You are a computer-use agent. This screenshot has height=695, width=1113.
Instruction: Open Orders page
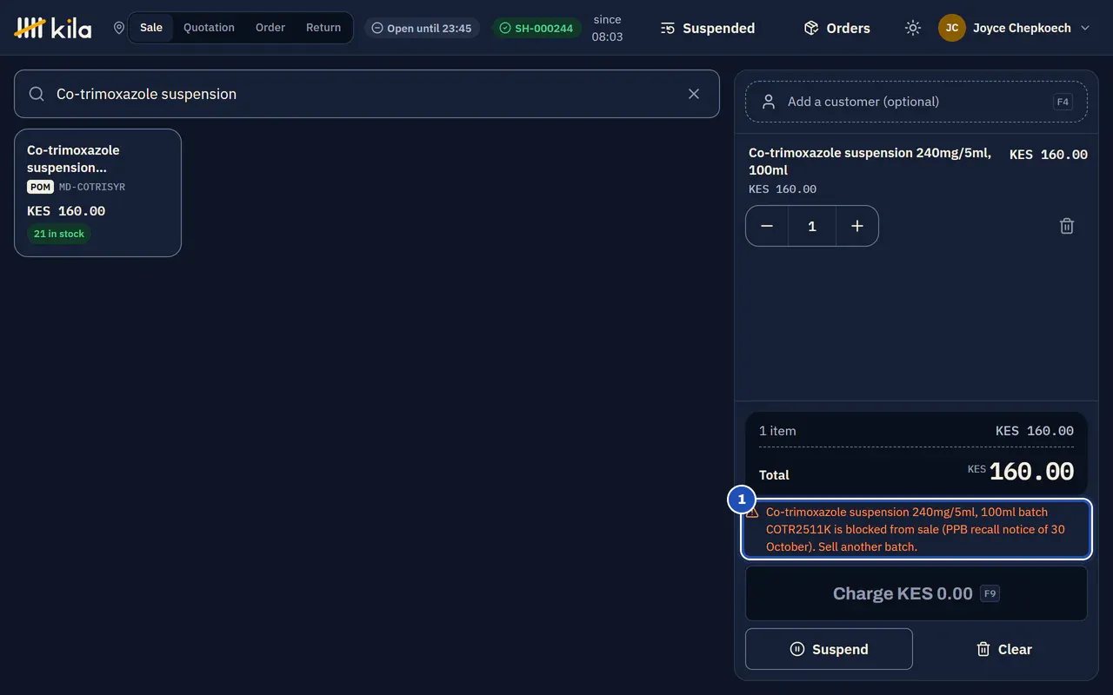(836, 28)
